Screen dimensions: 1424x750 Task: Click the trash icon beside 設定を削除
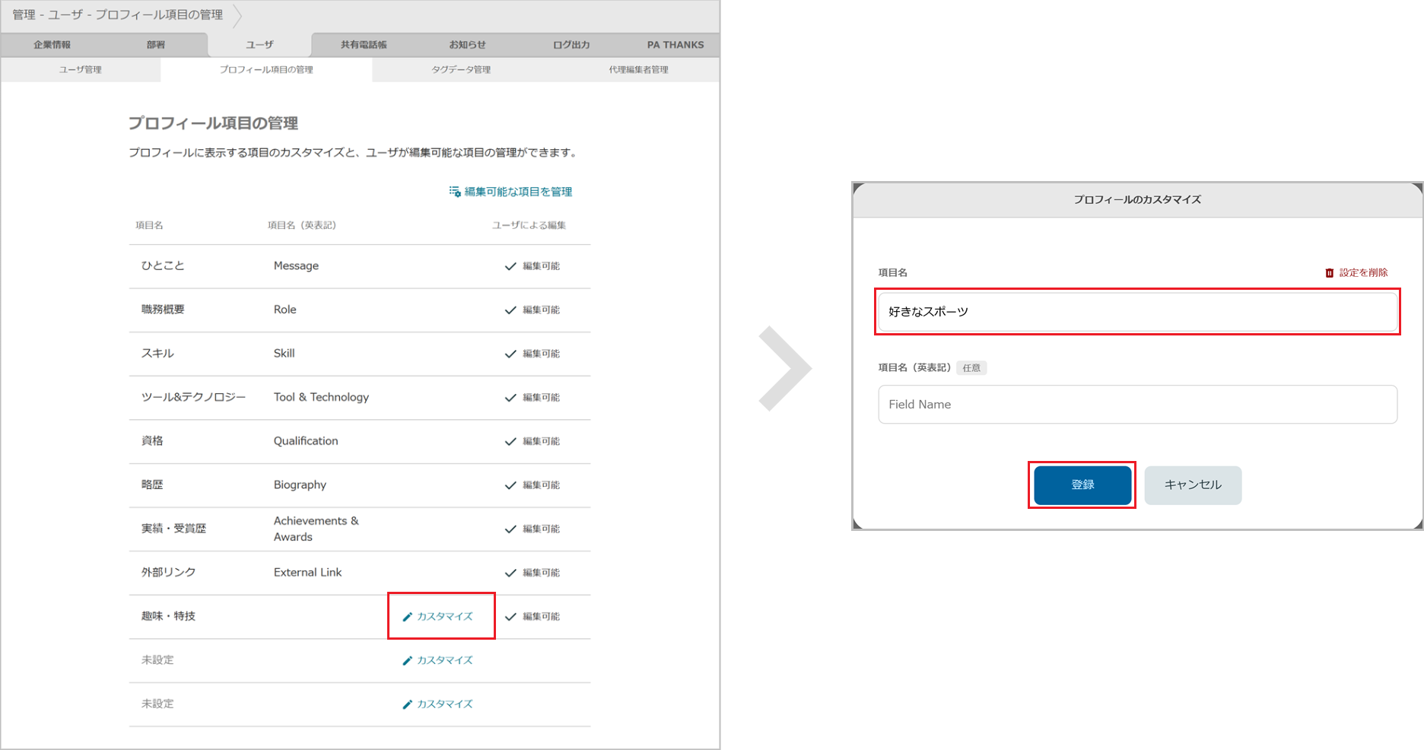1329,273
